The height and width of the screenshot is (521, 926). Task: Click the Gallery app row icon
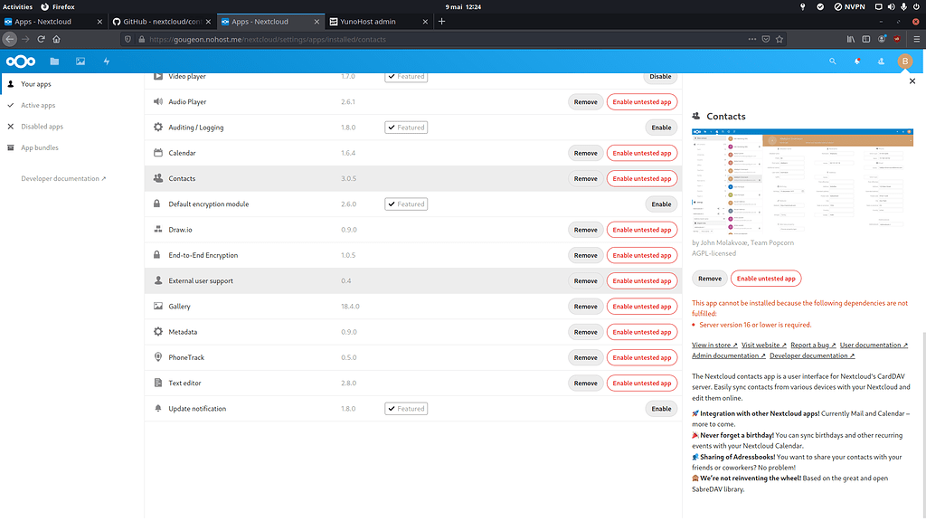coord(157,306)
